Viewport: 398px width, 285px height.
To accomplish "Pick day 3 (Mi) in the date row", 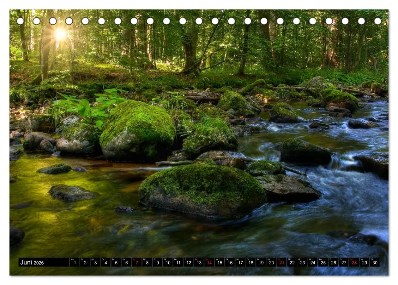I will click(95, 262).
